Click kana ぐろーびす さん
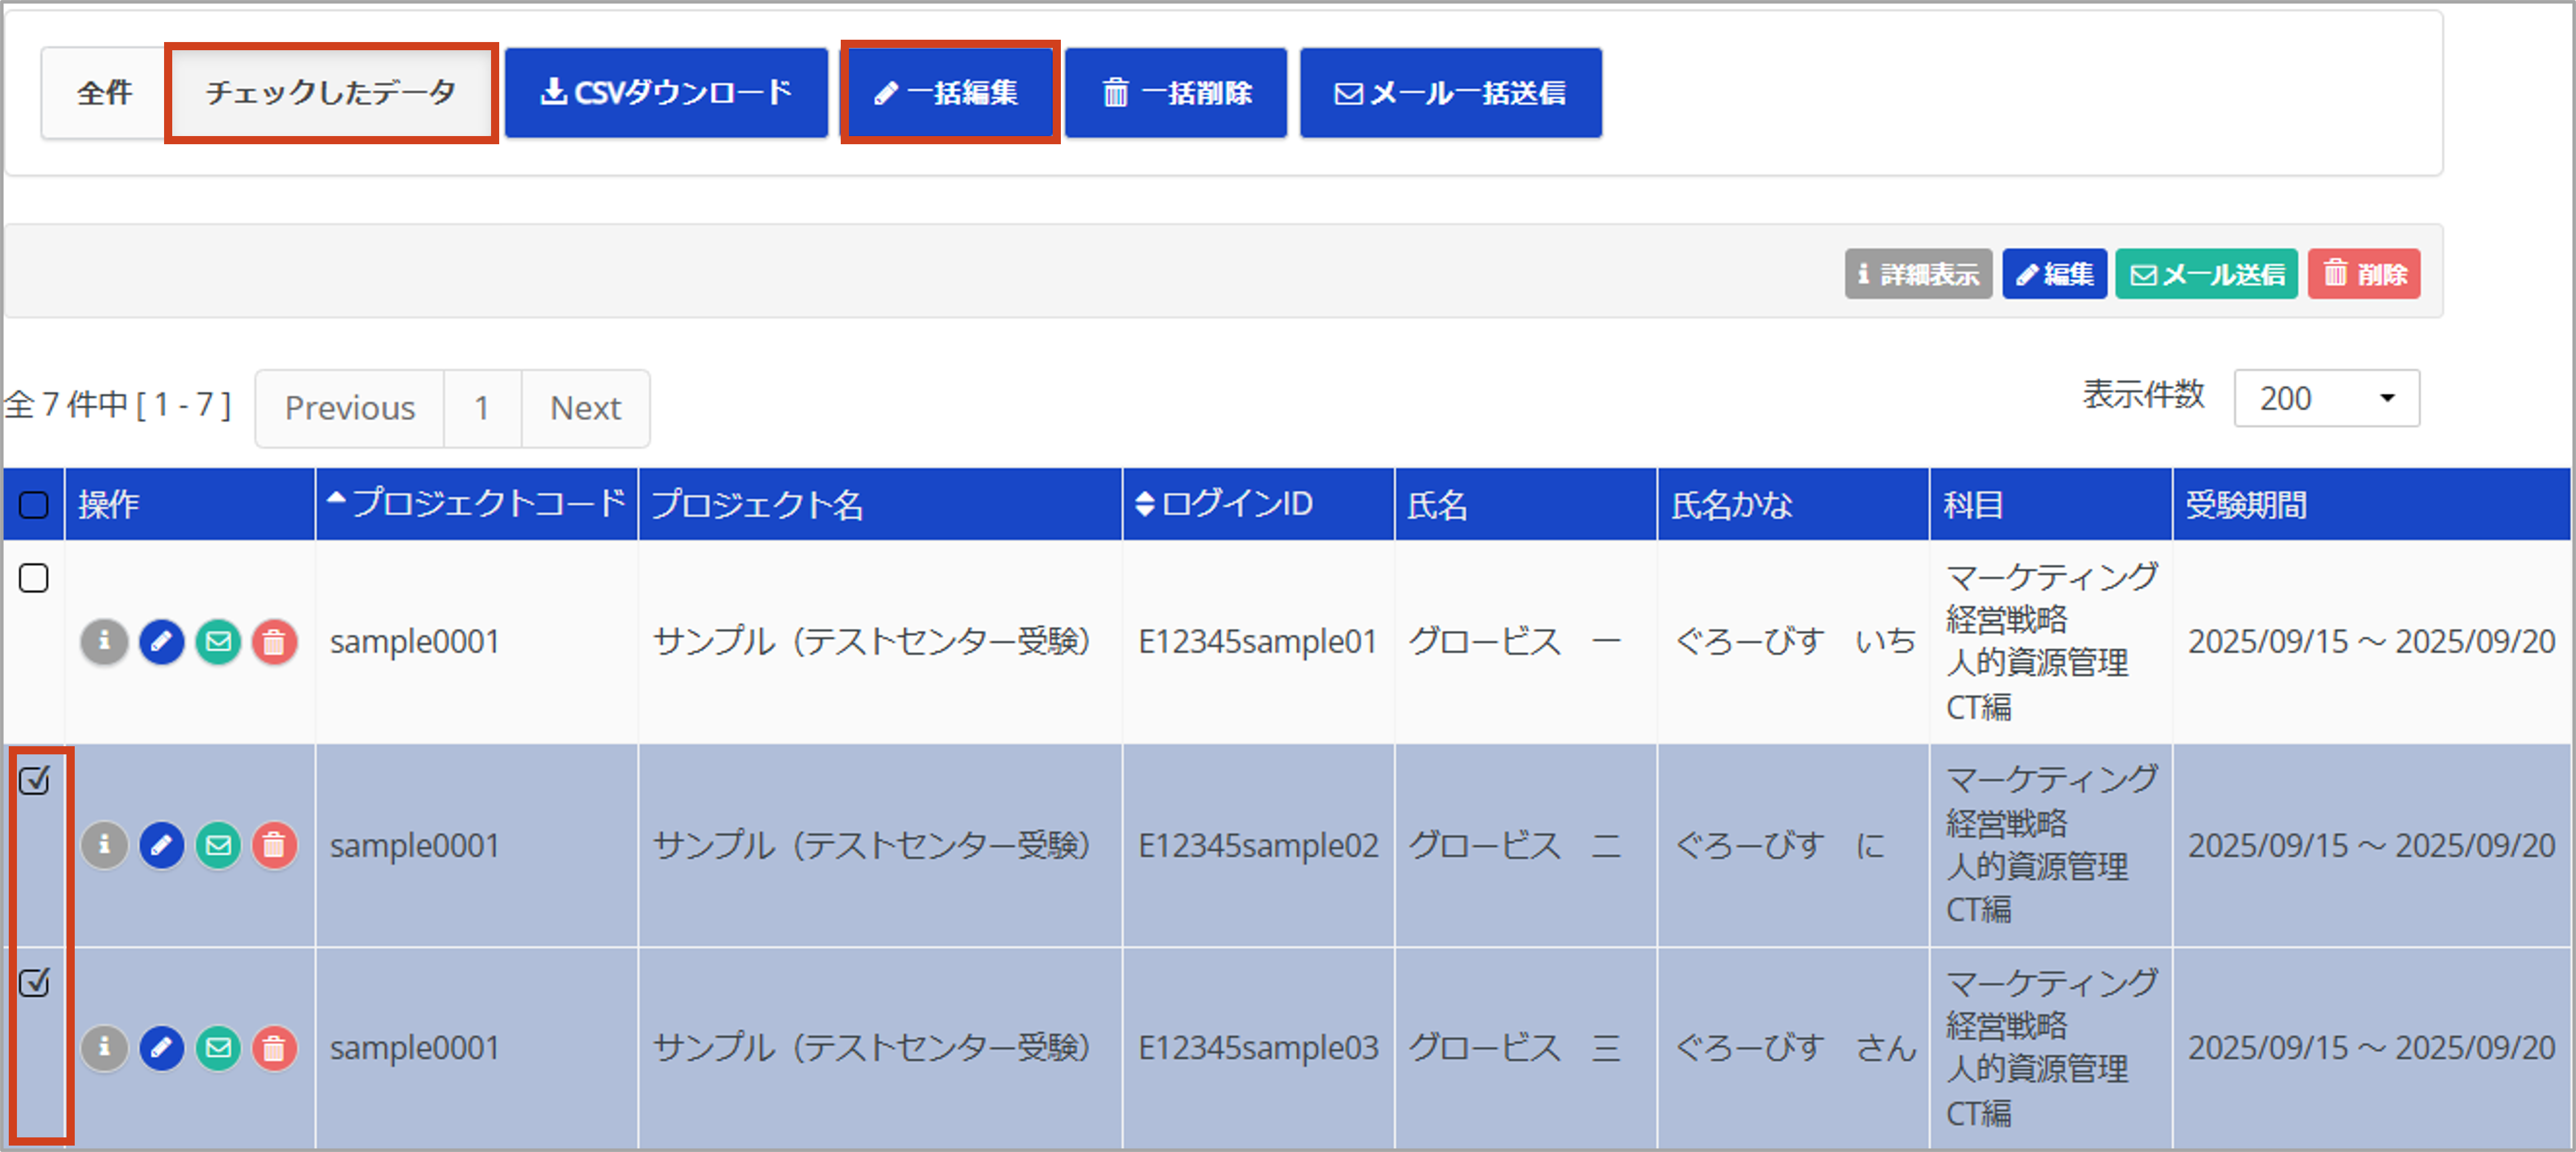 [1795, 1048]
